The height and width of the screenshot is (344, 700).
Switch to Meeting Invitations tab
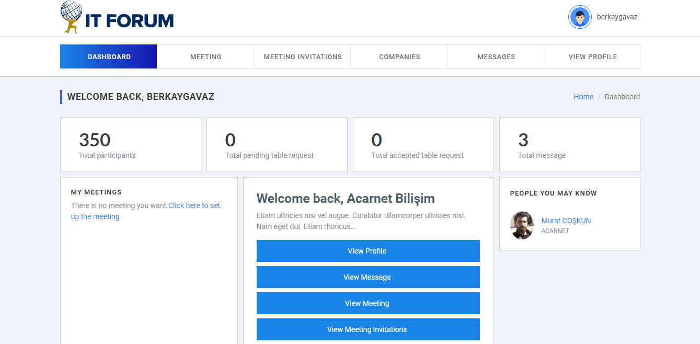302,56
